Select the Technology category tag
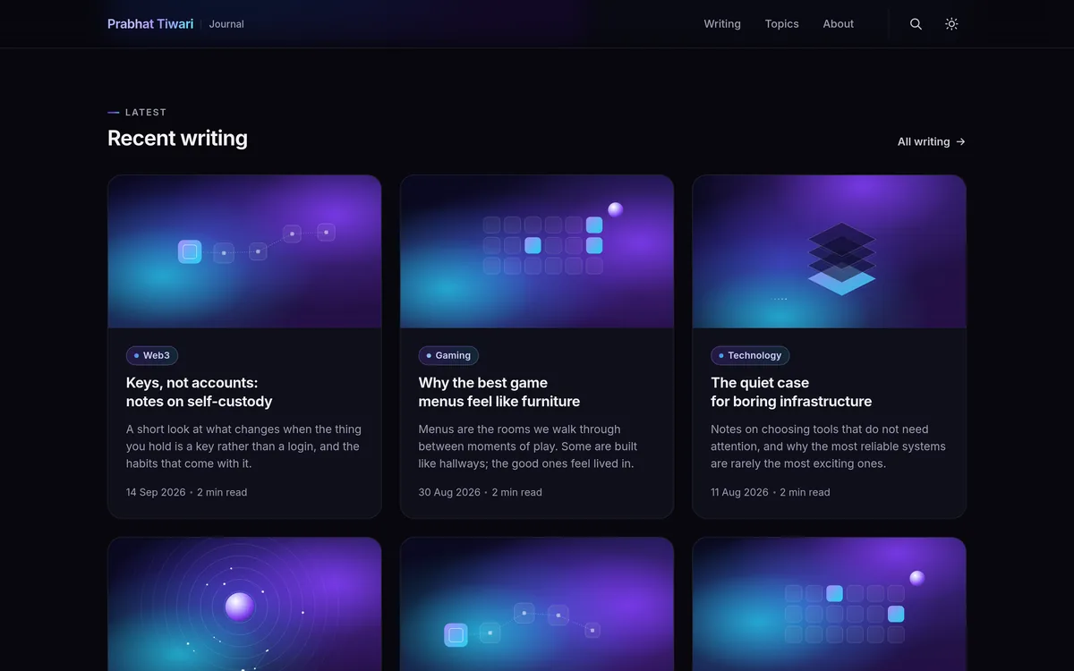1074x671 pixels. pyautogui.click(x=750, y=355)
